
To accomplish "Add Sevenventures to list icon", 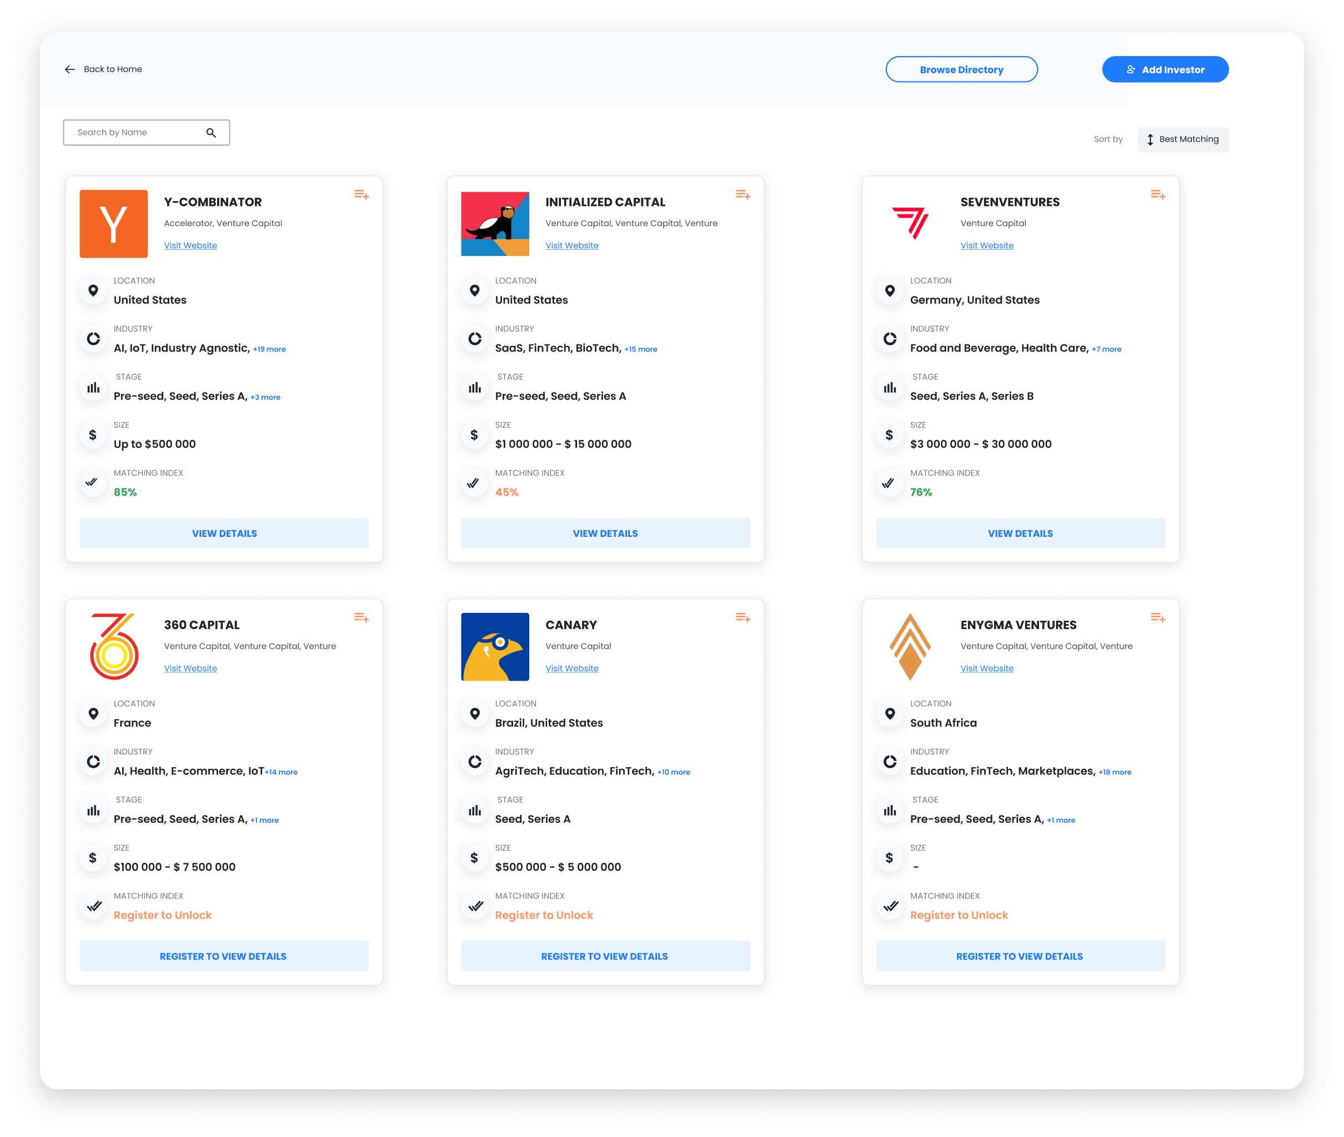I will pyautogui.click(x=1158, y=195).
